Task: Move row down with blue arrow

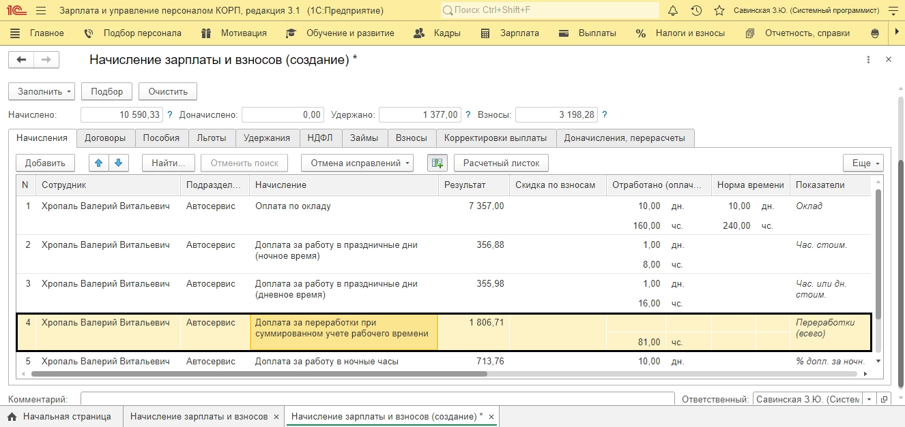Action: (118, 163)
